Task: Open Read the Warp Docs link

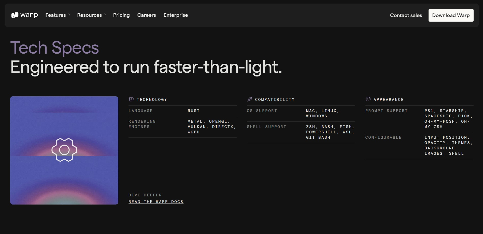Action: point(156,201)
